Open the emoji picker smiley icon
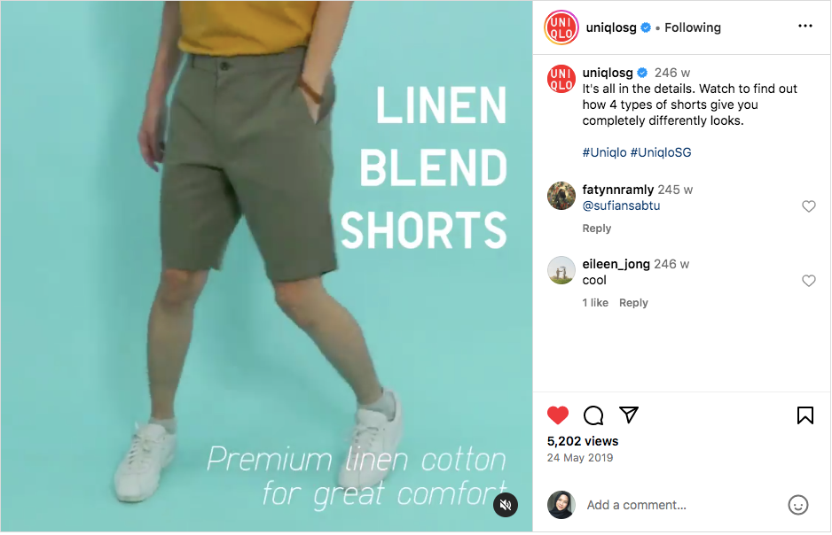The height and width of the screenshot is (535, 832). point(797,505)
